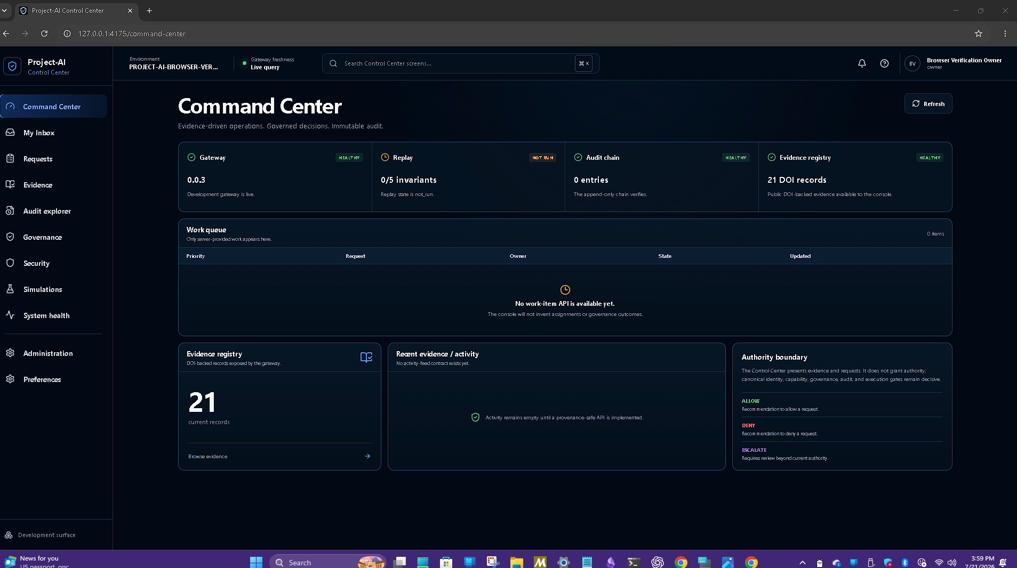Click the Evidence registry status check icon

[772, 157]
